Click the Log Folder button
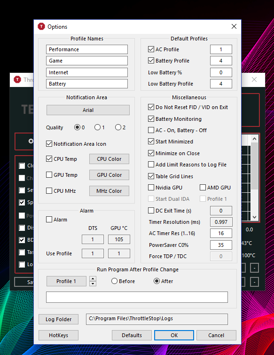Viewport: 274px width, 355px height. pyautogui.click(x=58, y=319)
